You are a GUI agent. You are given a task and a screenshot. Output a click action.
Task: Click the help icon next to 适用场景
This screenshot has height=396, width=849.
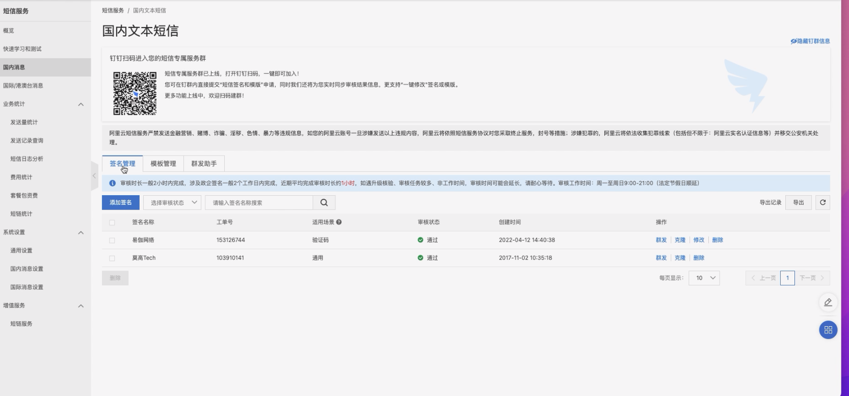pos(339,222)
